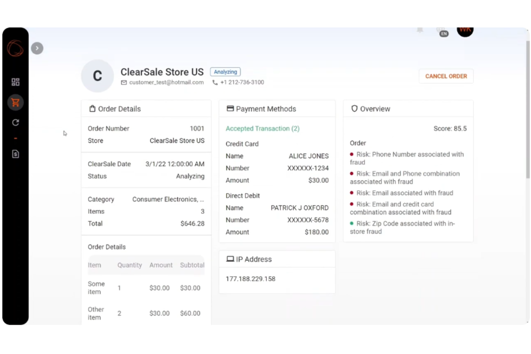The image size is (531, 354).
Task: Click the Items count value 3
Action: pyautogui.click(x=202, y=212)
